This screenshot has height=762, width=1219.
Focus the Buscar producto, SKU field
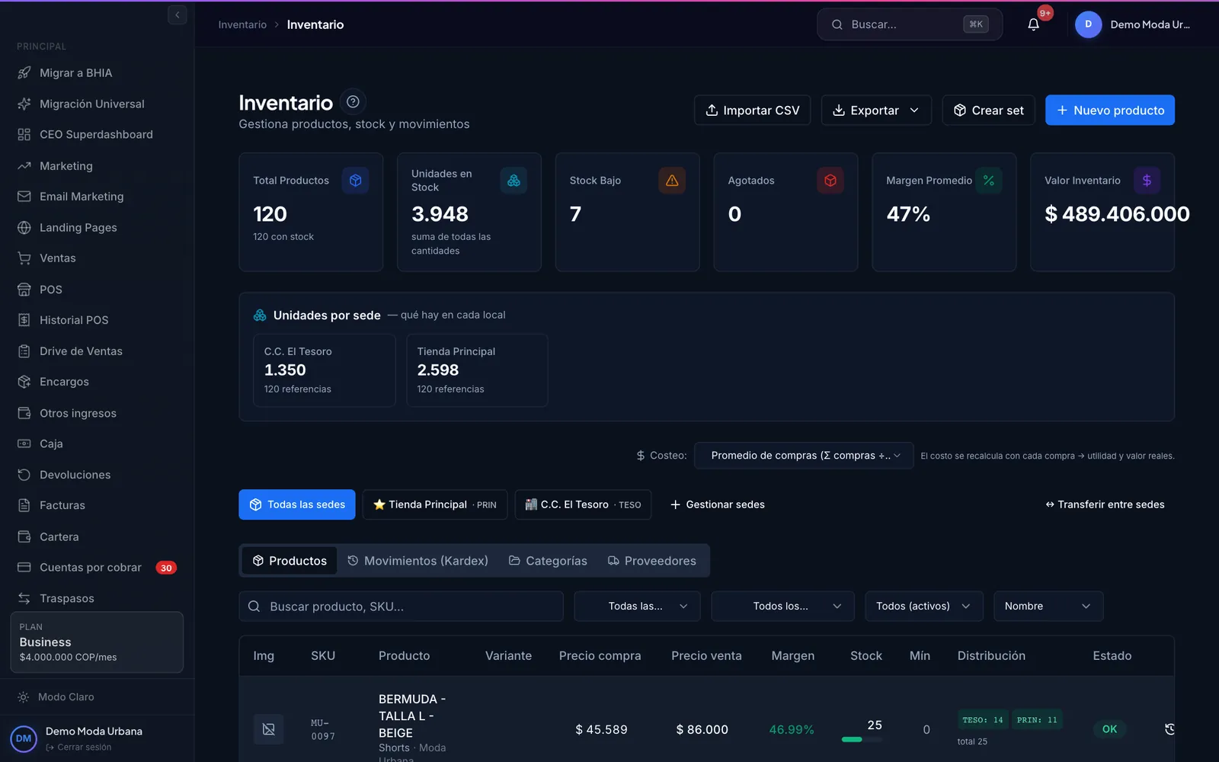coord(401,607)
